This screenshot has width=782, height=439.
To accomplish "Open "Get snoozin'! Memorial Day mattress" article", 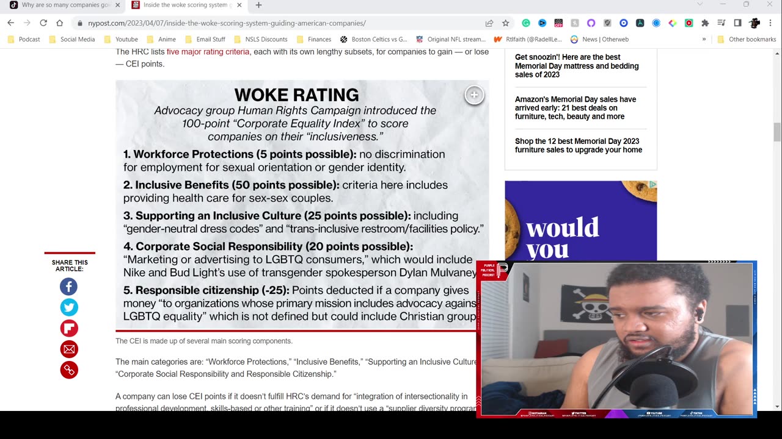I will pos(577,66).
